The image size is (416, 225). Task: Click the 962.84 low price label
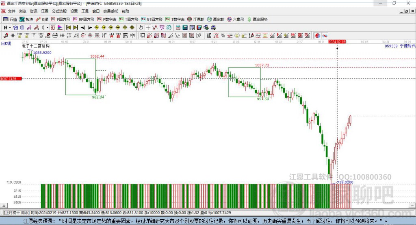(98, 97)
